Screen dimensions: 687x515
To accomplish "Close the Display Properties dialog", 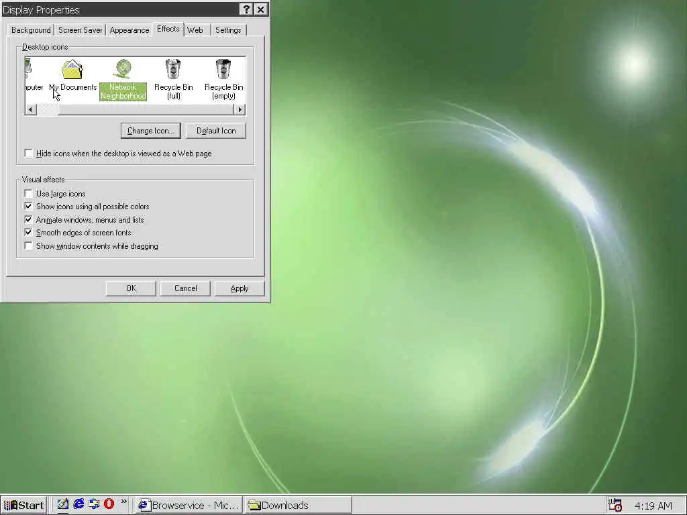I will [261, 9].
